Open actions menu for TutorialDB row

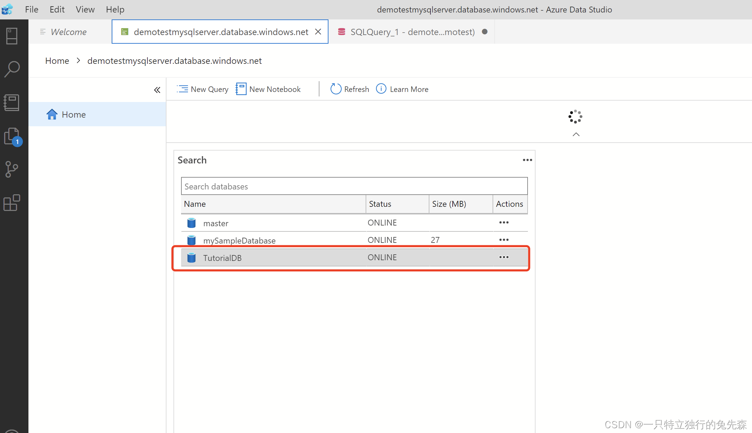tap(504, 257)
